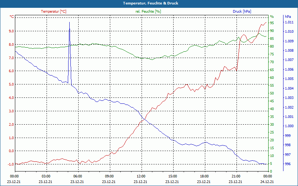Screen dimensions: 298x186
Task: Click the '35' humidity axis value
Action: (x=272, y=117)
